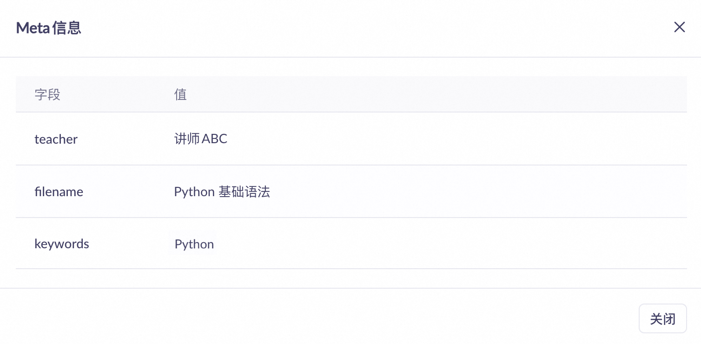Close the Meta 信息 dialog with X icon
The image size is (701, 344).
[679, 27]
